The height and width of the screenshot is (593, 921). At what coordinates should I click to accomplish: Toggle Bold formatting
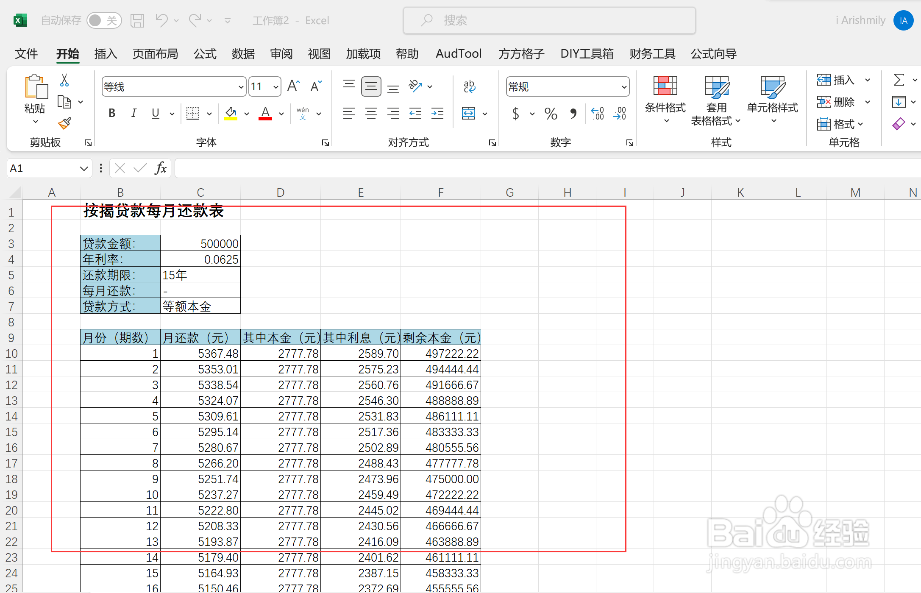click(x=112, y=113)
